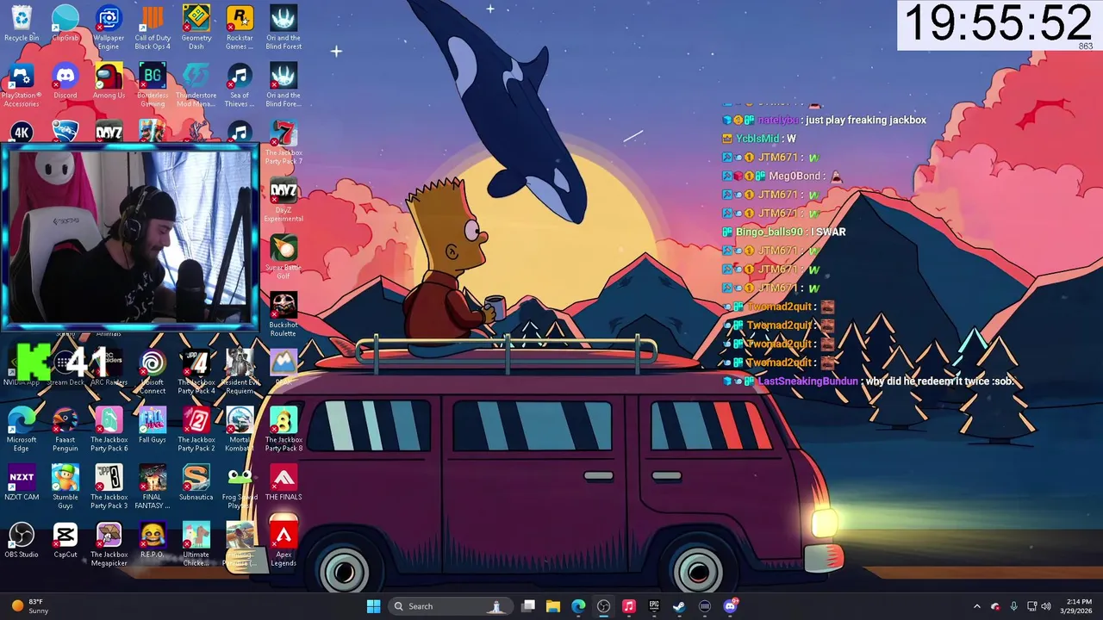Click "just play freaking jackbox" chat message

(866, 120)
